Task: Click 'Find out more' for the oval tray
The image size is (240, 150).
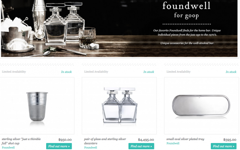Action: [x=224, y=146]
